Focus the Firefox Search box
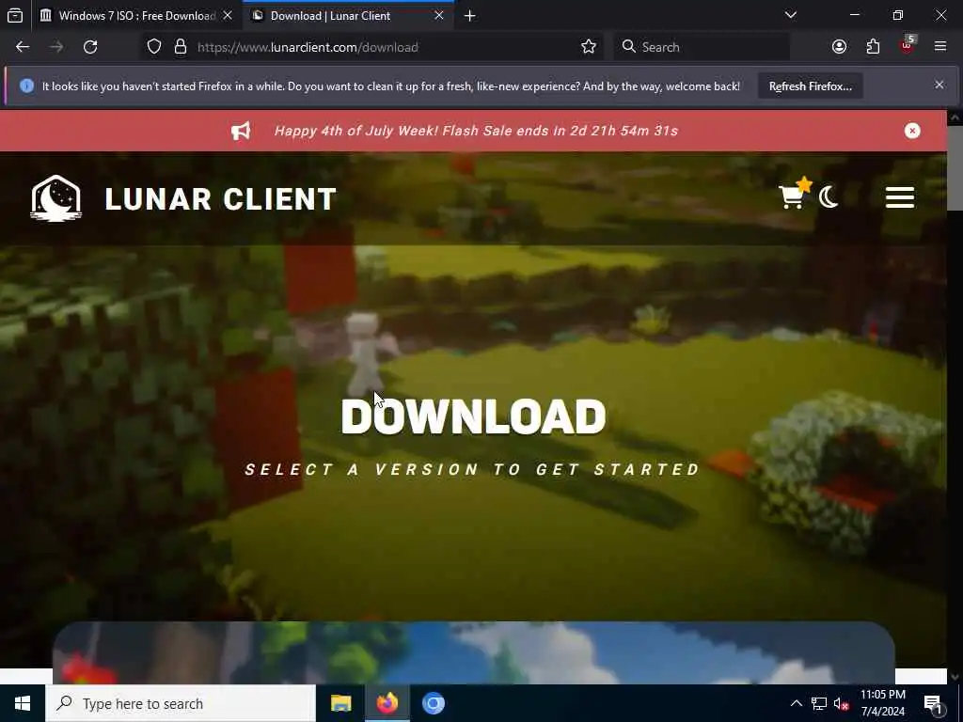The height and width of the screenshot is (722, 963). pos(702,47)
